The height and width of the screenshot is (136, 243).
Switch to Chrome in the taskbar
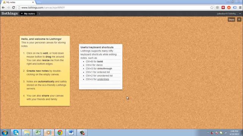coord(60,133)
